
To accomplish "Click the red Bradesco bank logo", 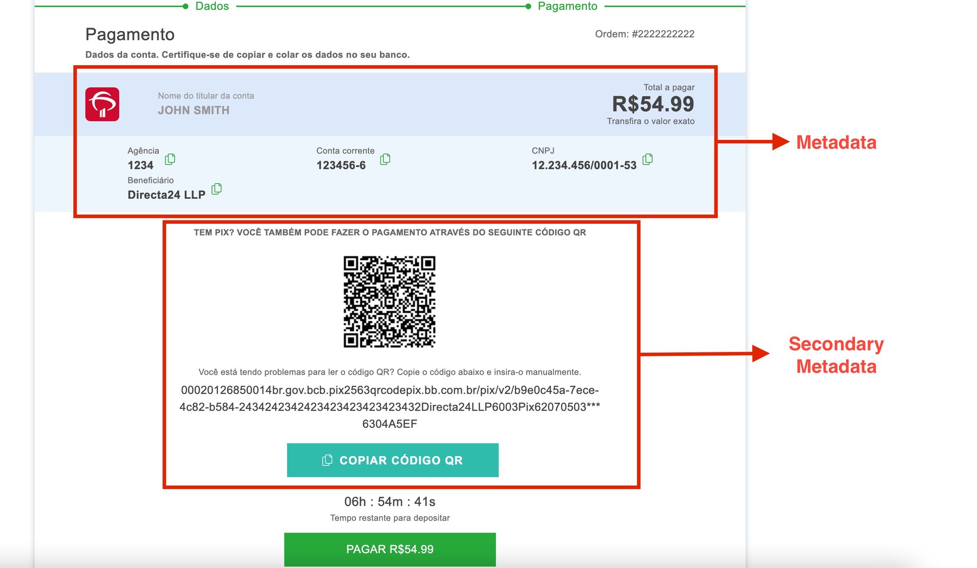I will tap(102, 104).
